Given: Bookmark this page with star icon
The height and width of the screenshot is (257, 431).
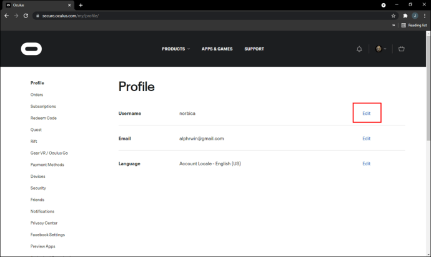Looking at the screenshot, I should tap(394, 16).
